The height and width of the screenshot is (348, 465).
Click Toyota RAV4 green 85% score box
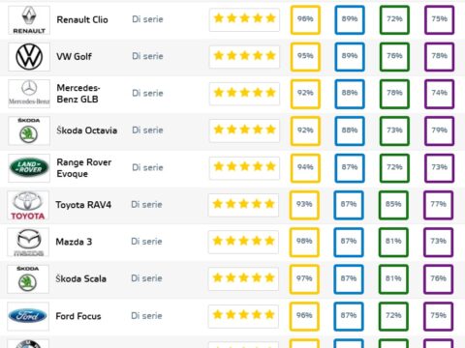click(393, 205)
